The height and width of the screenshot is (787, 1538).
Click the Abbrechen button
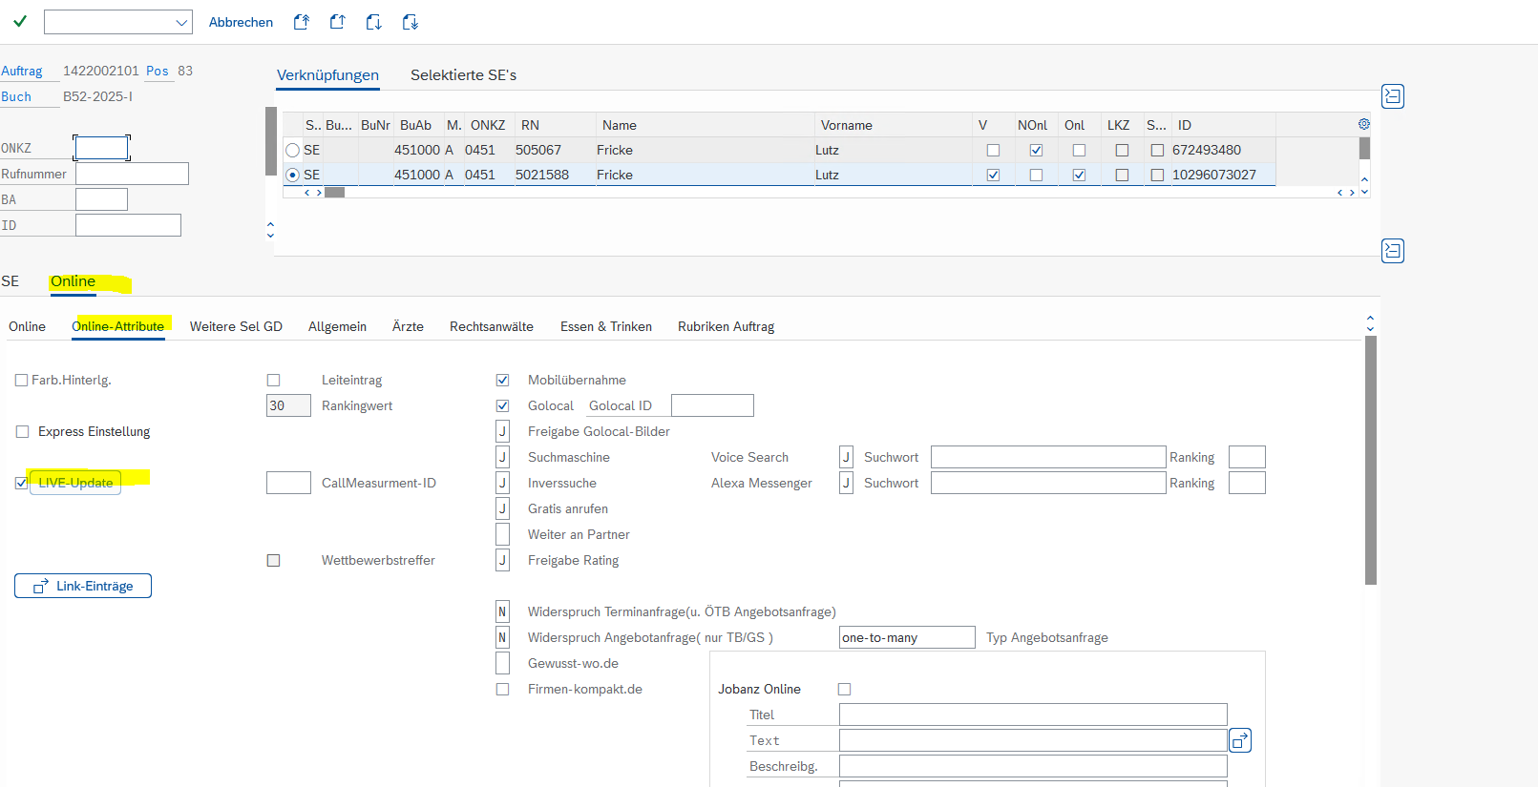[241, 22]
